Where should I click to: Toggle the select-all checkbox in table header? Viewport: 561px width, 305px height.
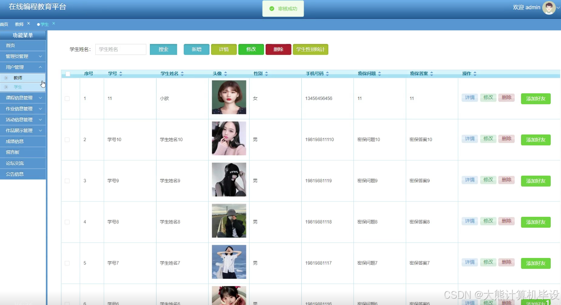68,74
